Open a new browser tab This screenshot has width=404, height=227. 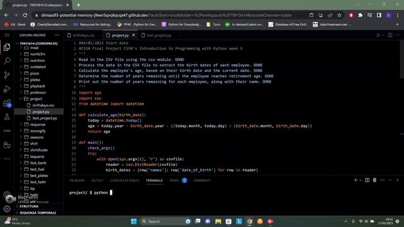tap(78, 4)
